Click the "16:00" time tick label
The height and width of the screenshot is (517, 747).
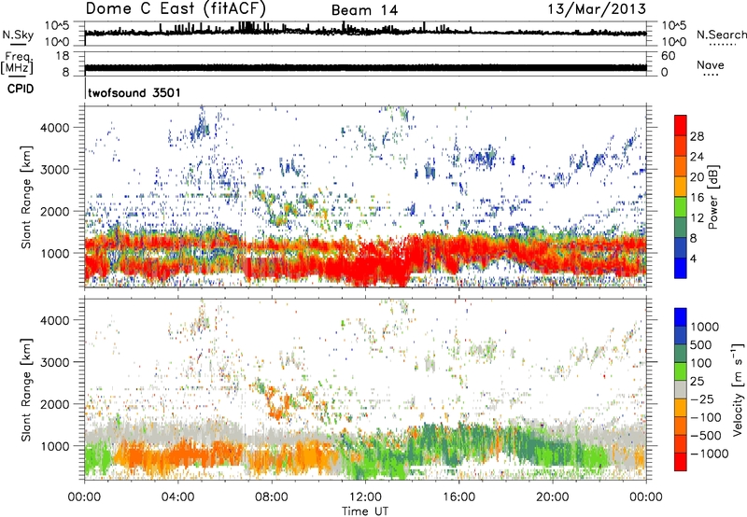(458, 497)
